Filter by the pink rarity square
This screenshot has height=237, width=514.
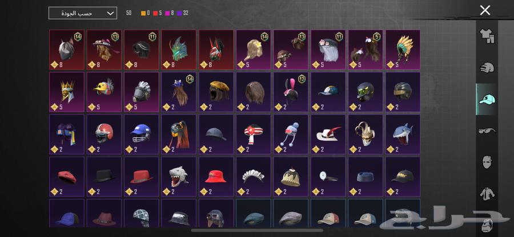[167, 14]
